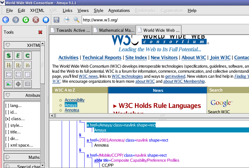249x168 pixels.
Task: Click the horizontal scrollbar left arrow
Action: pyautogui.click(x=52, y=115)
